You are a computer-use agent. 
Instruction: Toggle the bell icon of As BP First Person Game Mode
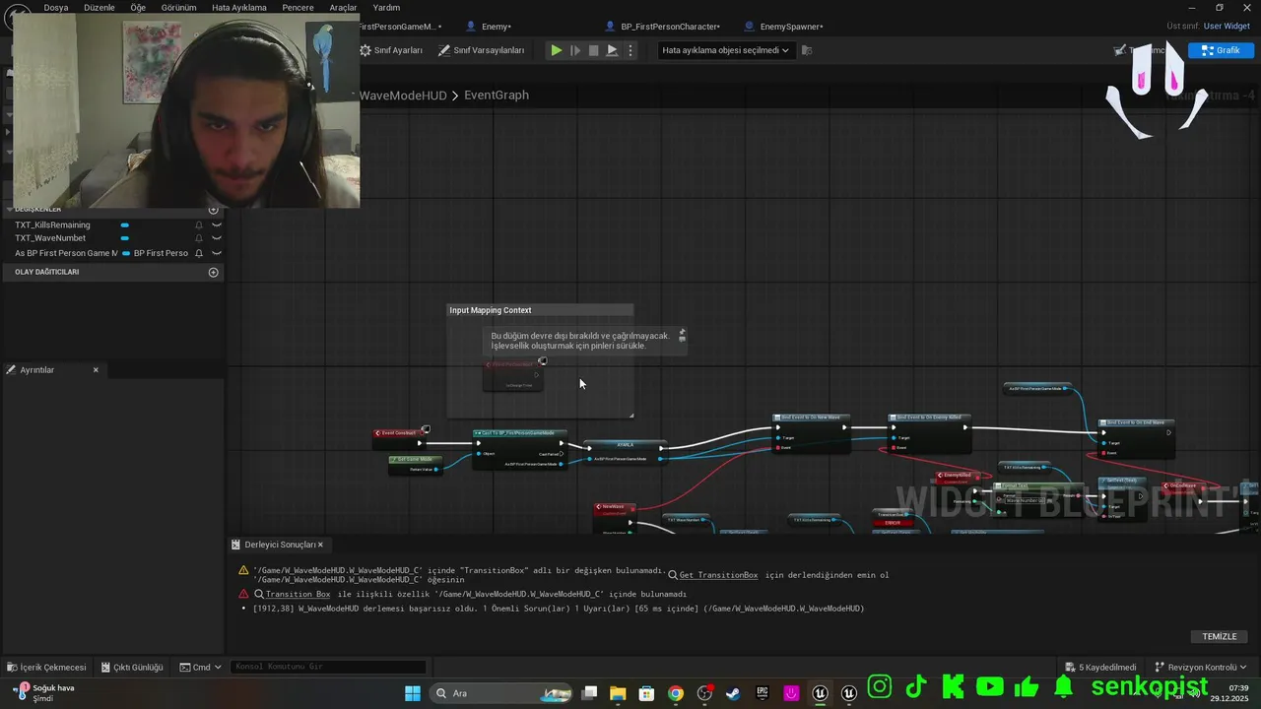[199, 253]
